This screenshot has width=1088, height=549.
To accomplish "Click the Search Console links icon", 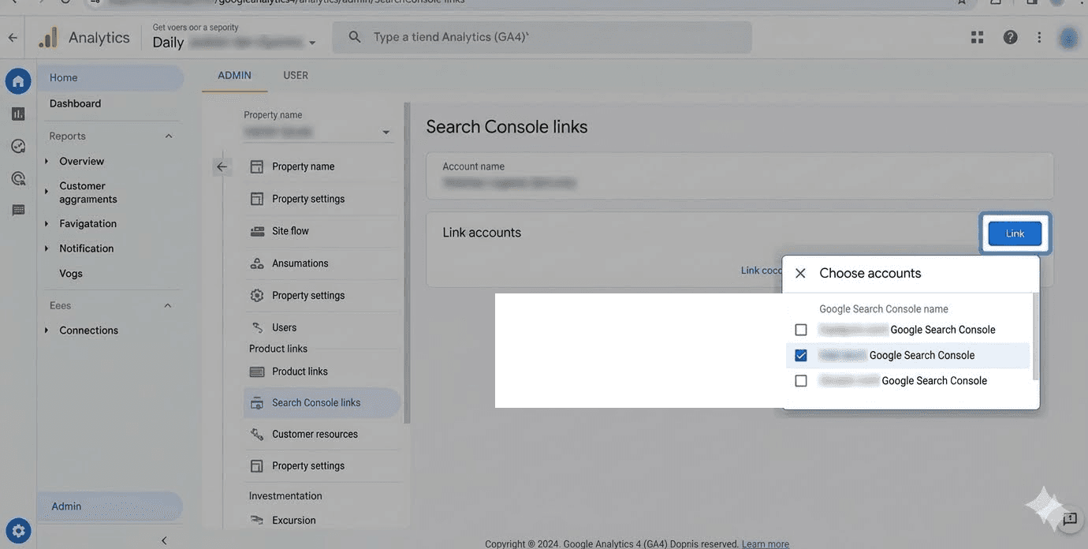I will tap(256, 403).
